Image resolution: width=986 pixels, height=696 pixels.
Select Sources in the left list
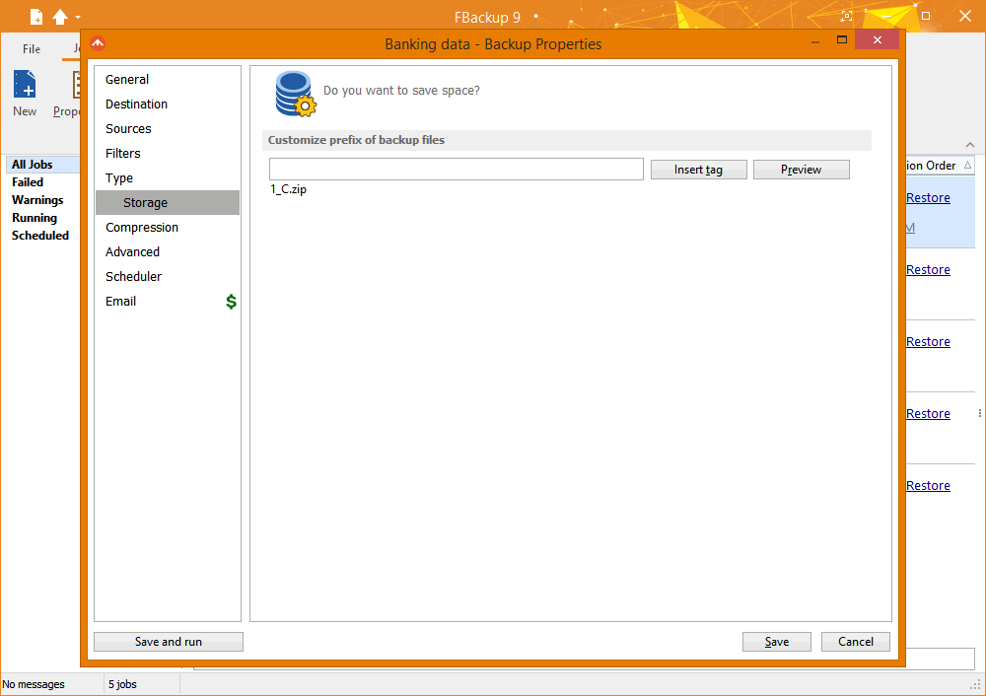click(168, 128)
